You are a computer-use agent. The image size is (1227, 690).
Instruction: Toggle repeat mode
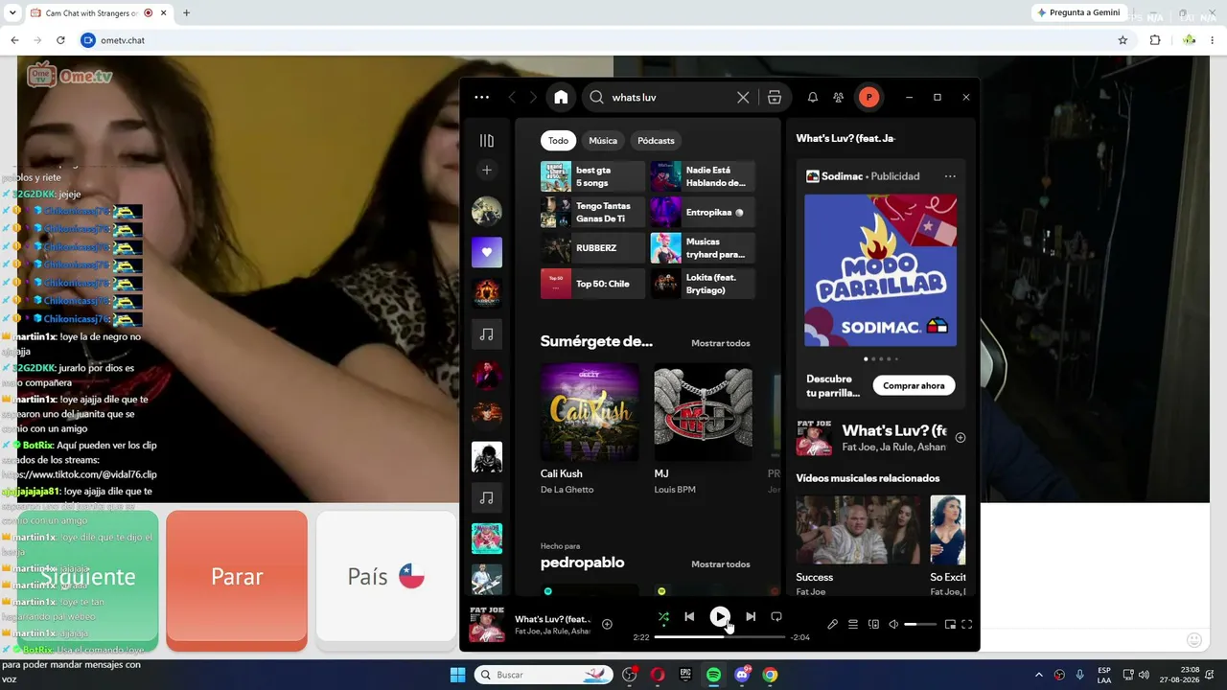tap(776, 617)
